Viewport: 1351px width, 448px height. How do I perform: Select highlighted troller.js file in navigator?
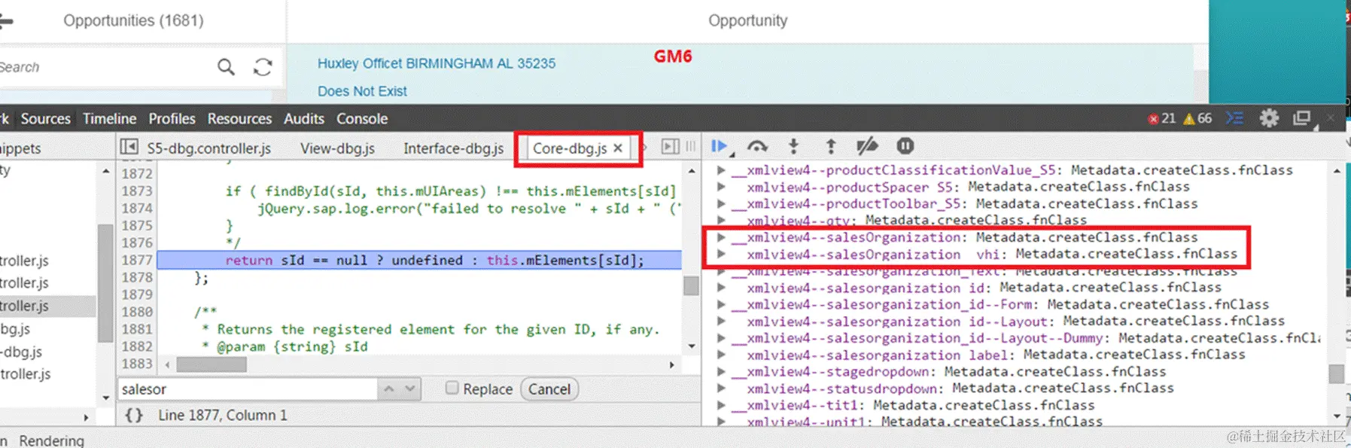tap(47, 306)
